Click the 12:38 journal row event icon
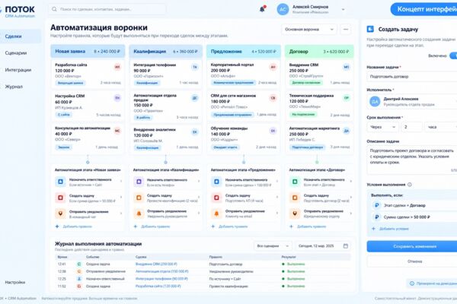 (x=79, y=271)
